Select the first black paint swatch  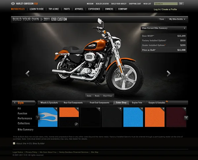point(90,117)
